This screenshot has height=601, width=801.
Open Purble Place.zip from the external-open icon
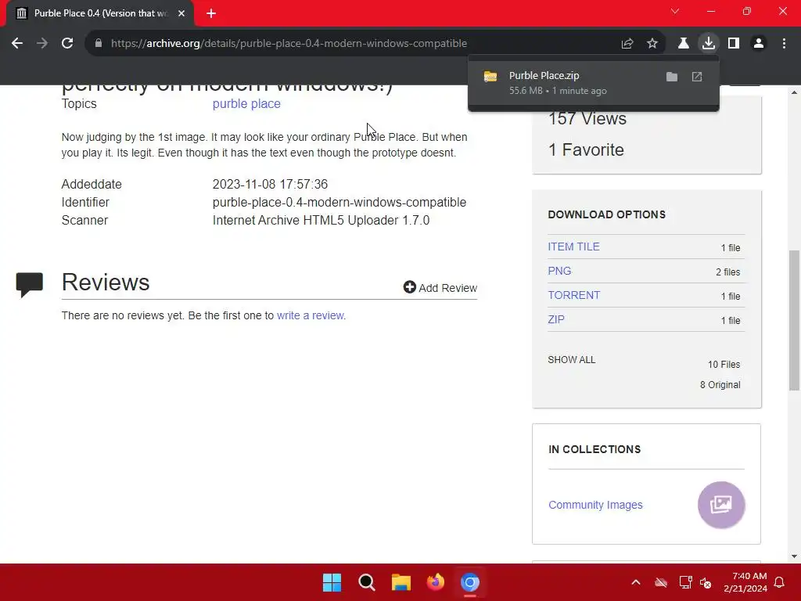[x=697, y=77]
